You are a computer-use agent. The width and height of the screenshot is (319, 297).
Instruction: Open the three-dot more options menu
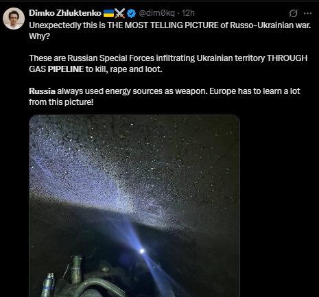(307, 13)
